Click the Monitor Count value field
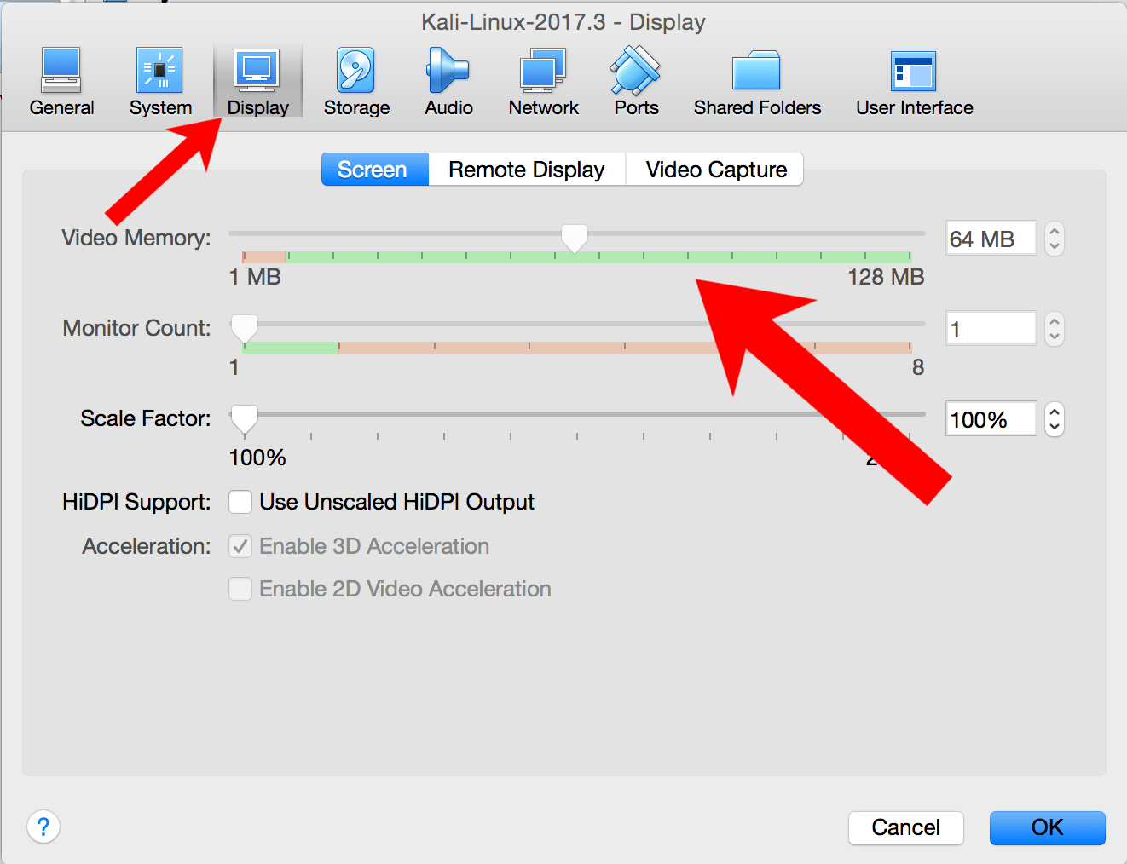 [x=991, y=329]
